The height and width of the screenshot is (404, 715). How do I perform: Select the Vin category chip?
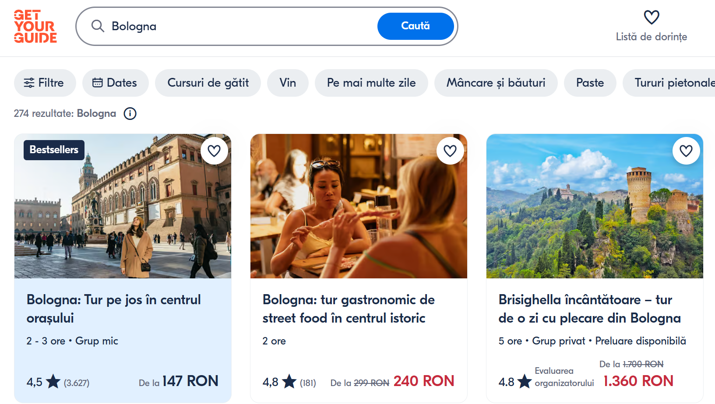288,83
